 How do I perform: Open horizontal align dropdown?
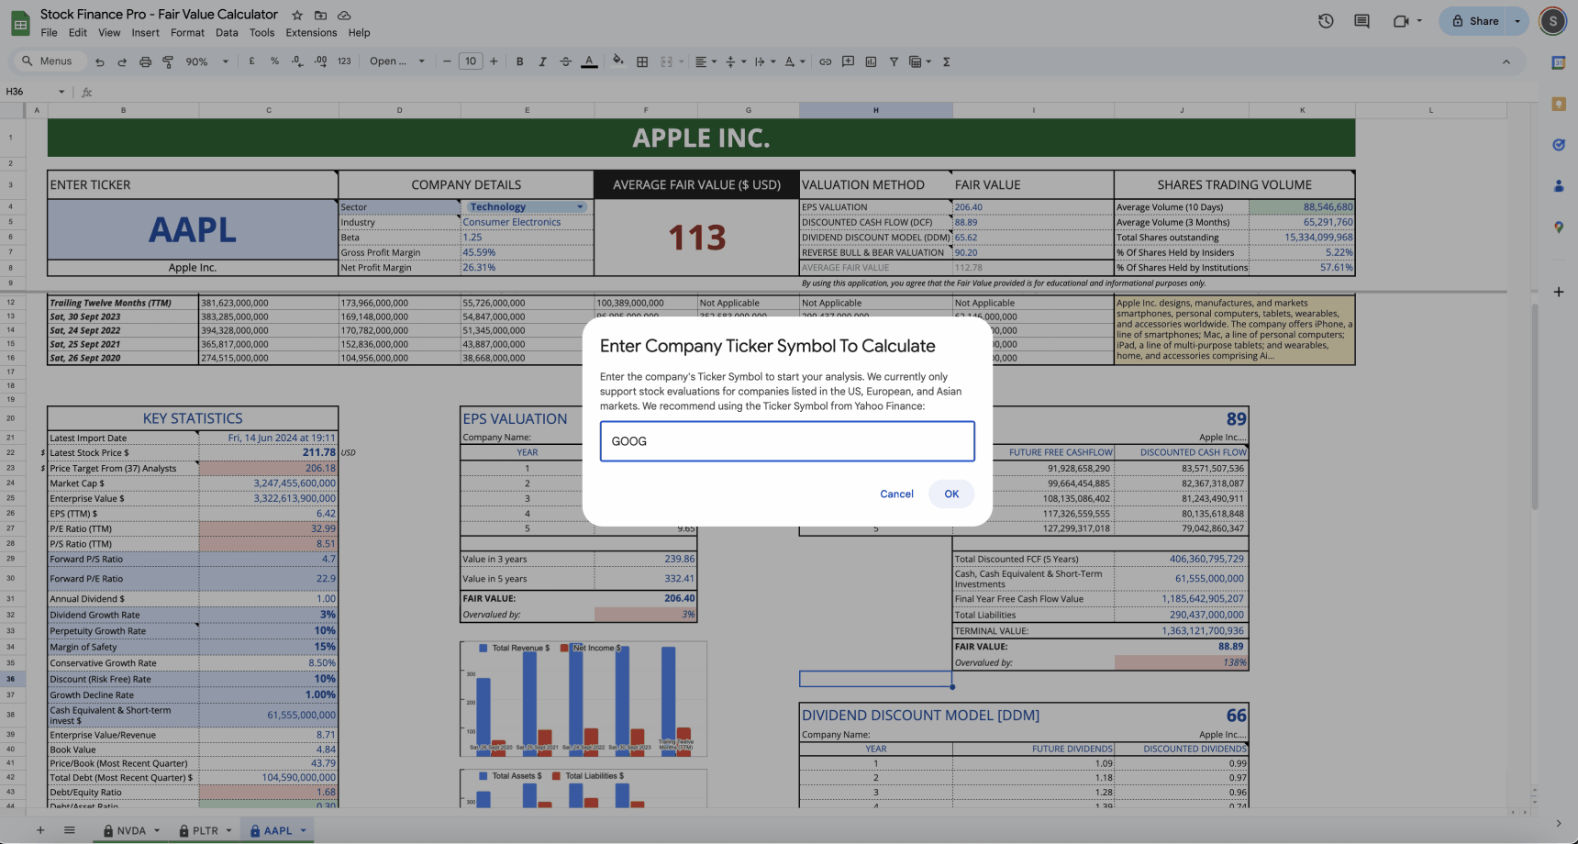tap(706, 61)
